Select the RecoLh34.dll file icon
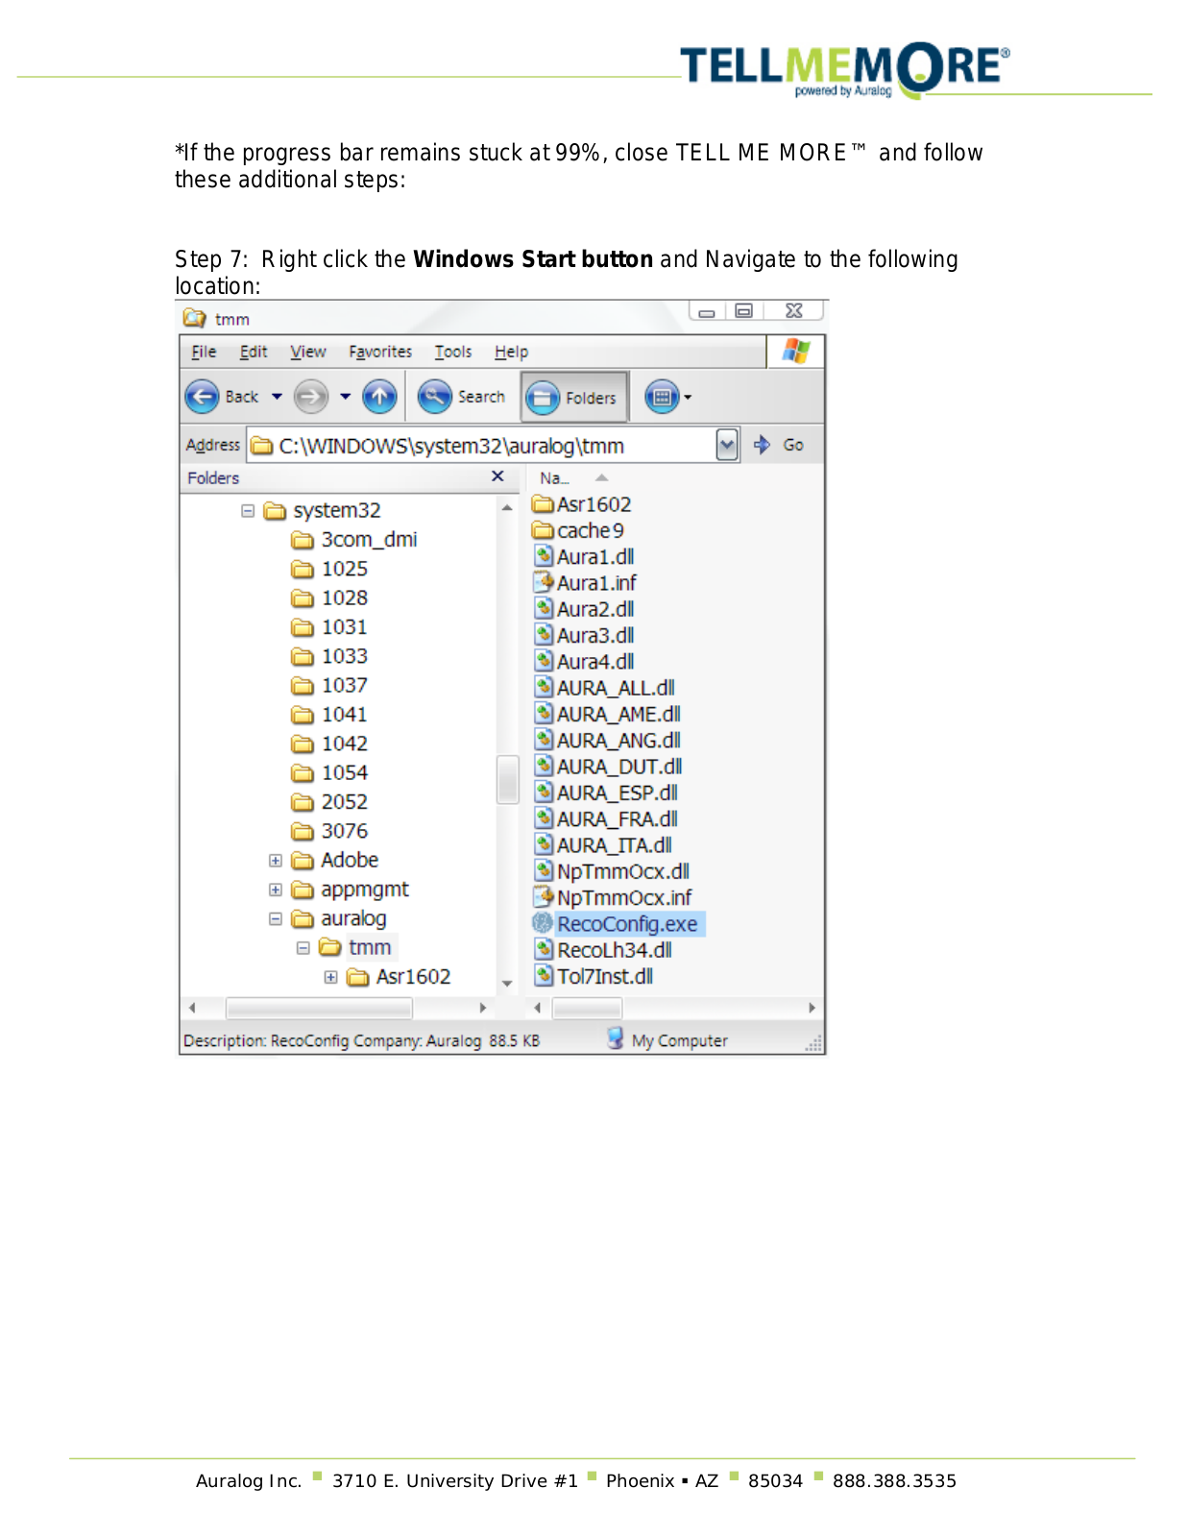1188x1537 pixels. click(544, 950)
